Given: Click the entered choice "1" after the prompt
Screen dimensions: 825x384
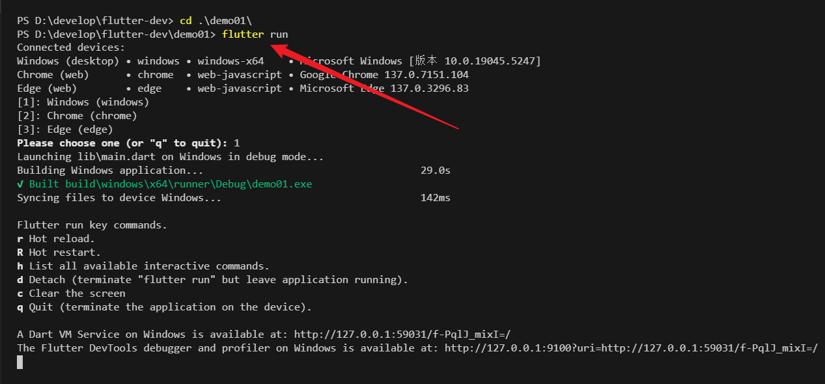Looking at the screenshot, I should (236, 143).
